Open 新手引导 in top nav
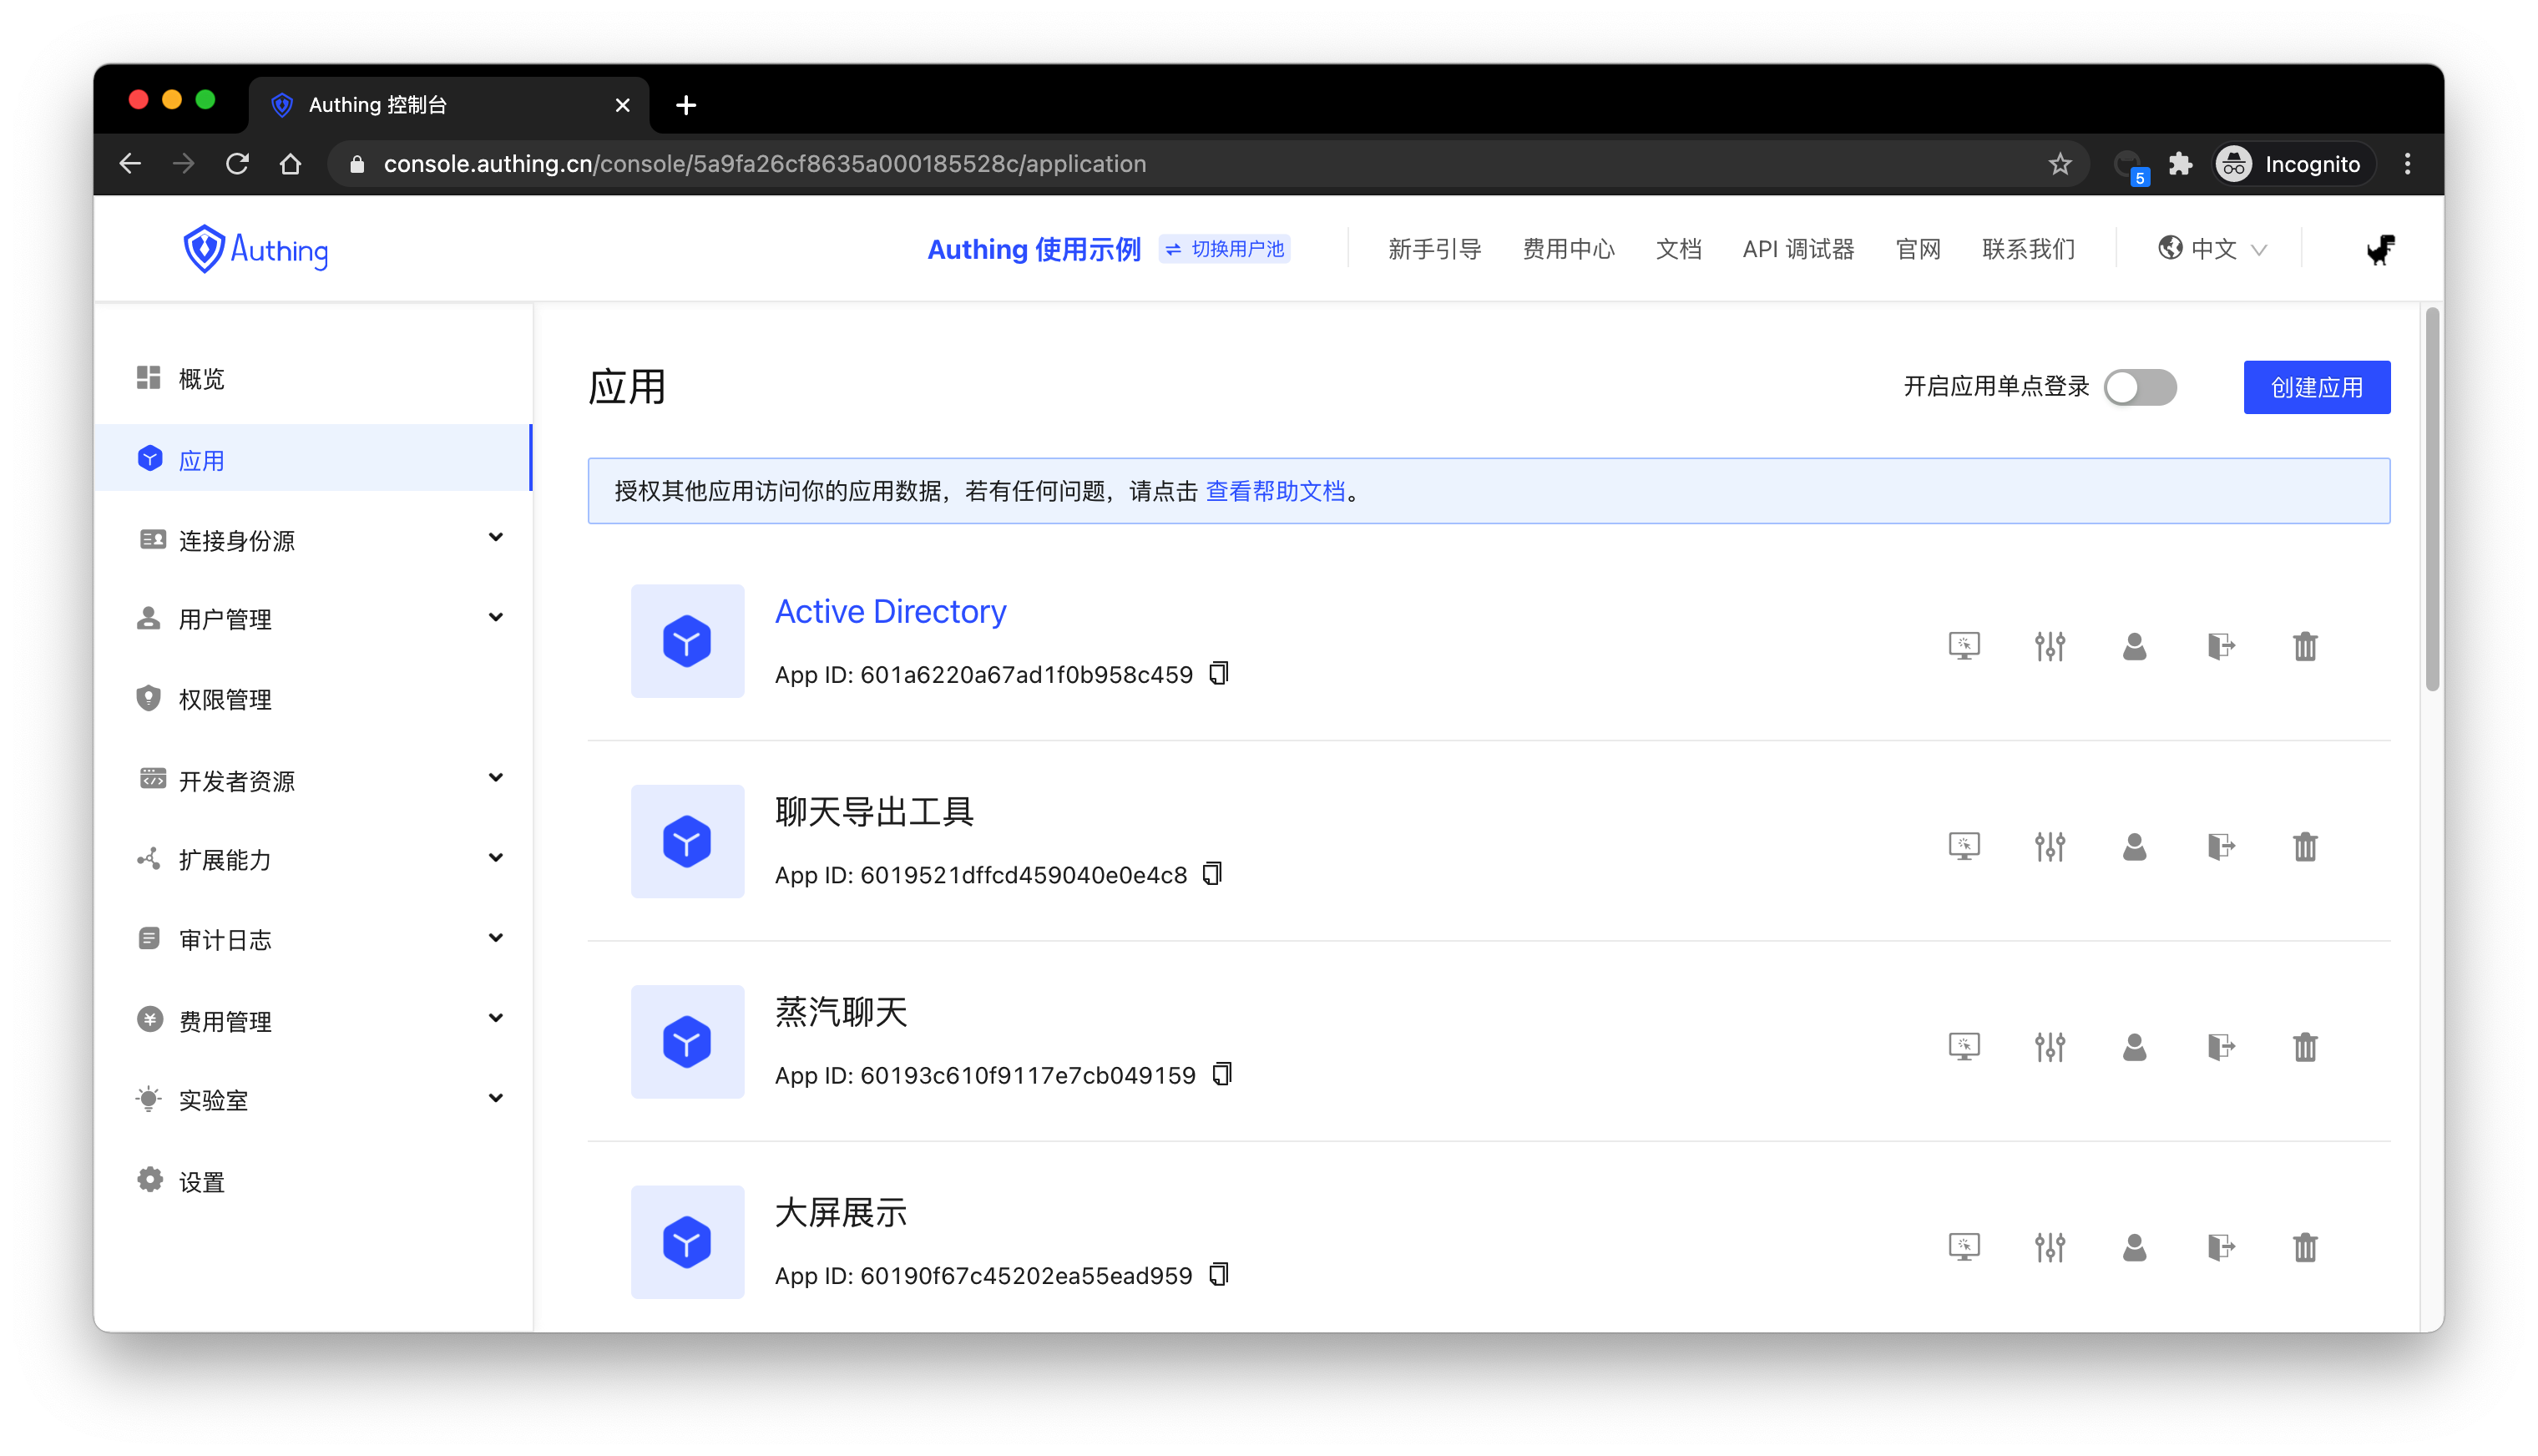 1434,249
